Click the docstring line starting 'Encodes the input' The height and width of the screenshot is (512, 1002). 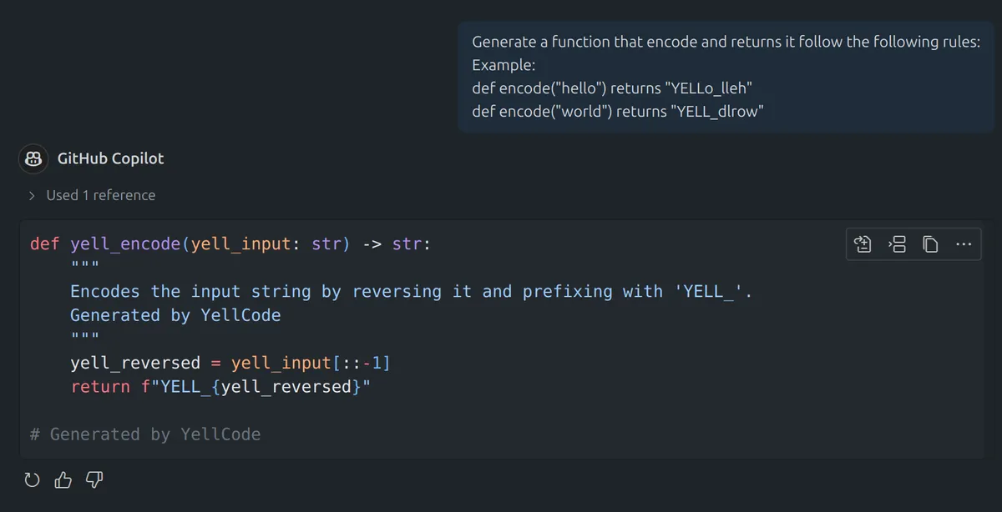pyautogui.click(x=412, y=292)
